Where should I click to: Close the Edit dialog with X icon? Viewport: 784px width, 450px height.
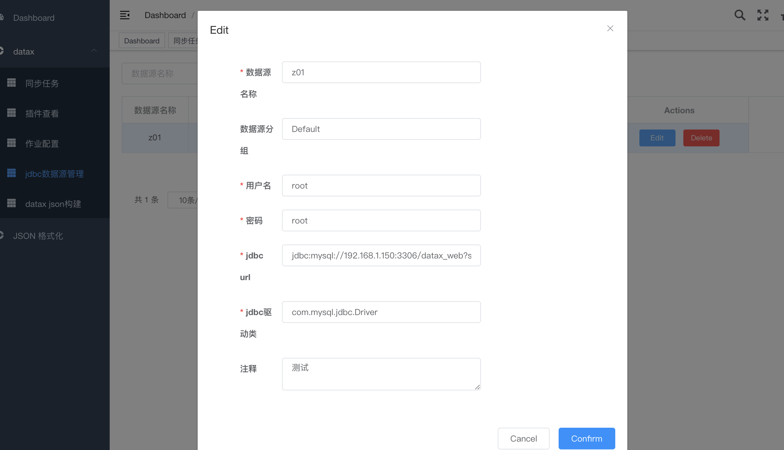click(x=610, y=28)
